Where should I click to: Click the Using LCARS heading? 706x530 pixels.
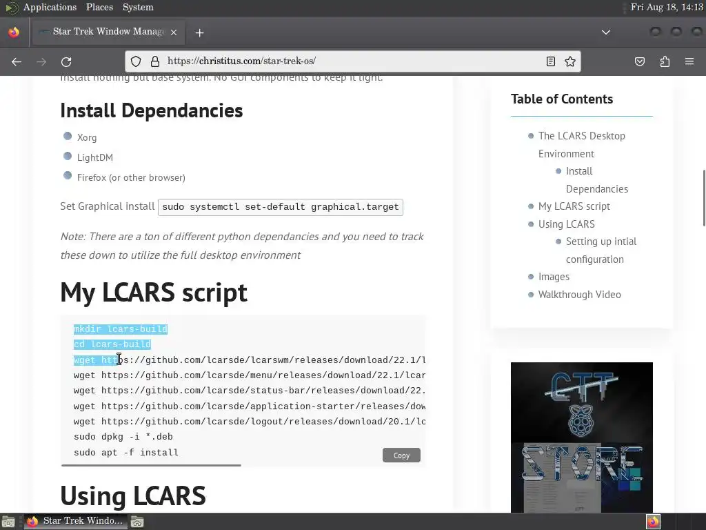pos(133,495)
